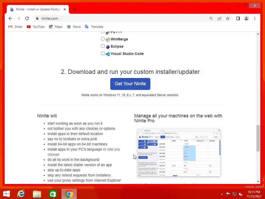
Task: Follow the 'or one you choose' link
Action: pyautogui.click(x=84, y=152)
